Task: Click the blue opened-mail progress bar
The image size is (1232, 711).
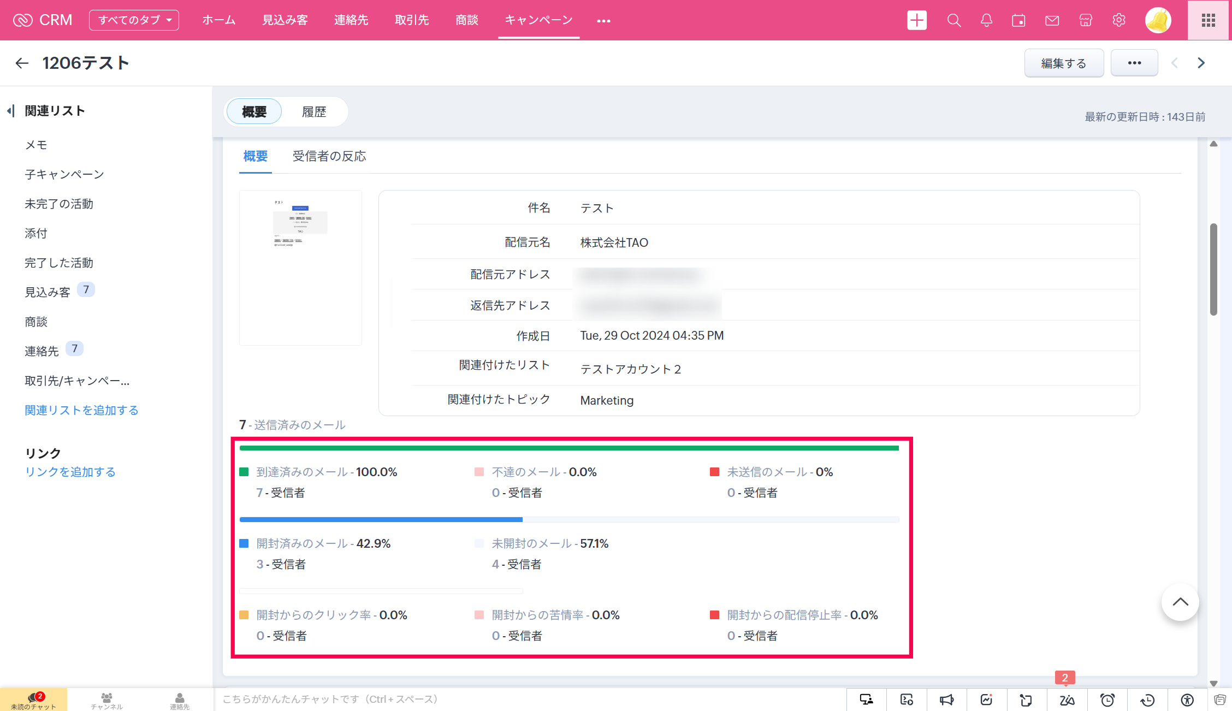Action: coord(381,519)
